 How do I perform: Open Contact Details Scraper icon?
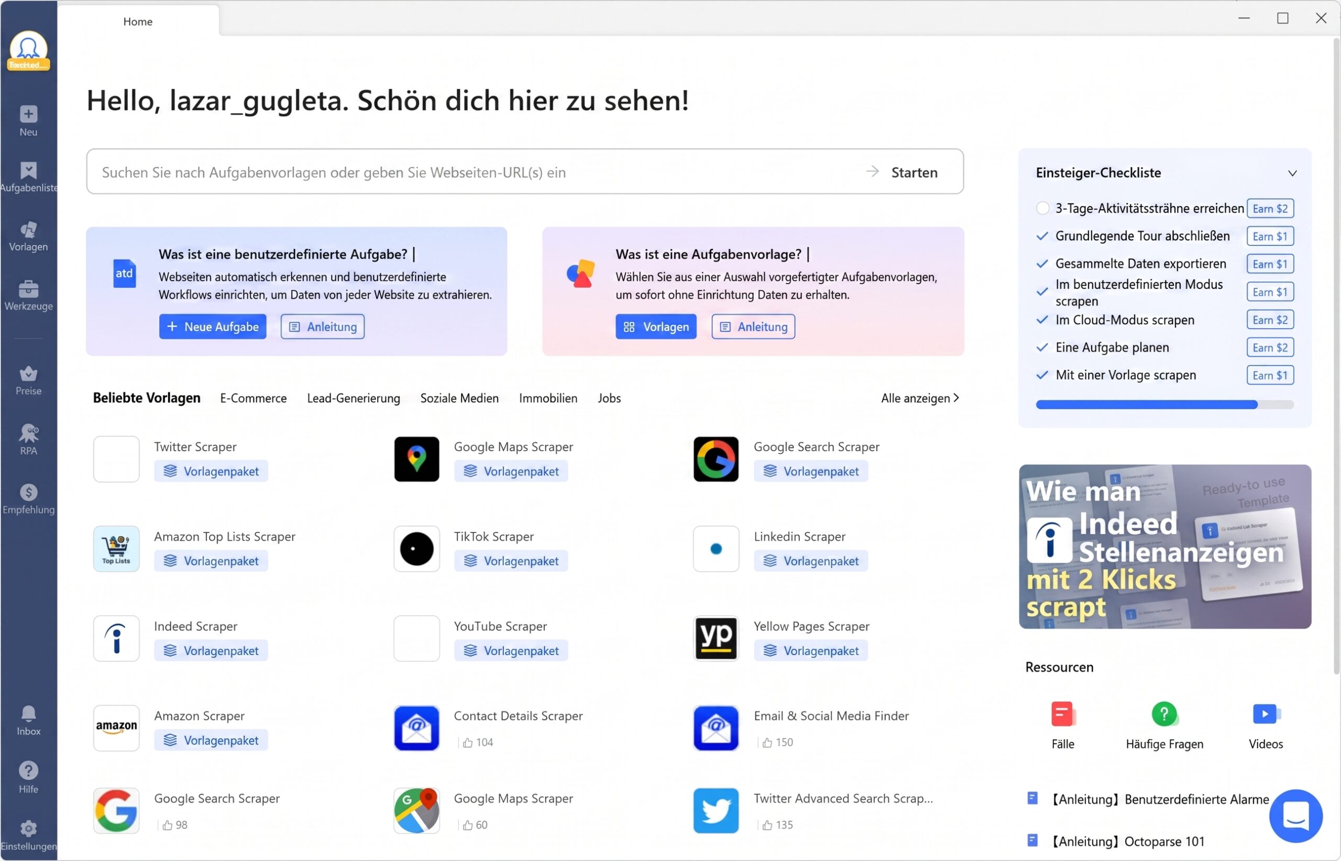[416, 728]
